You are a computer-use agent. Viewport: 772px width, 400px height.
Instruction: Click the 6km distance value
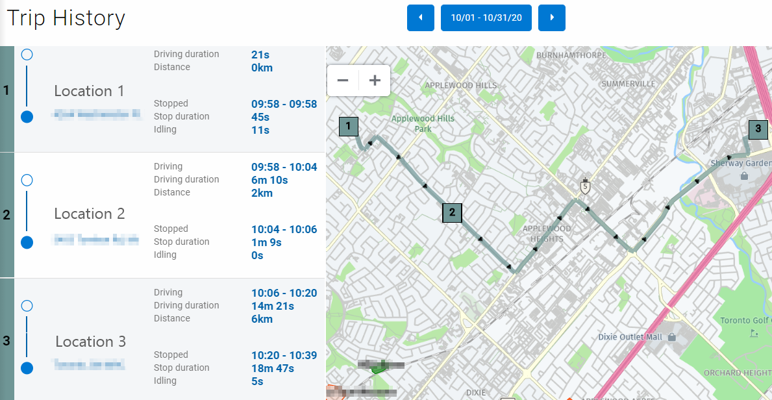click(x=262, y=319)
